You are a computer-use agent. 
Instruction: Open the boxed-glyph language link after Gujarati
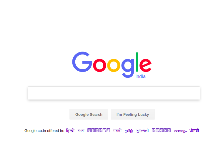[x=161, y=130]
